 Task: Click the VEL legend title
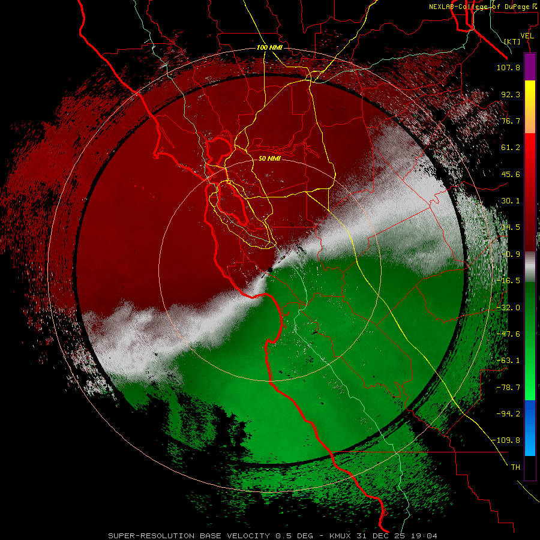point(527,36)
